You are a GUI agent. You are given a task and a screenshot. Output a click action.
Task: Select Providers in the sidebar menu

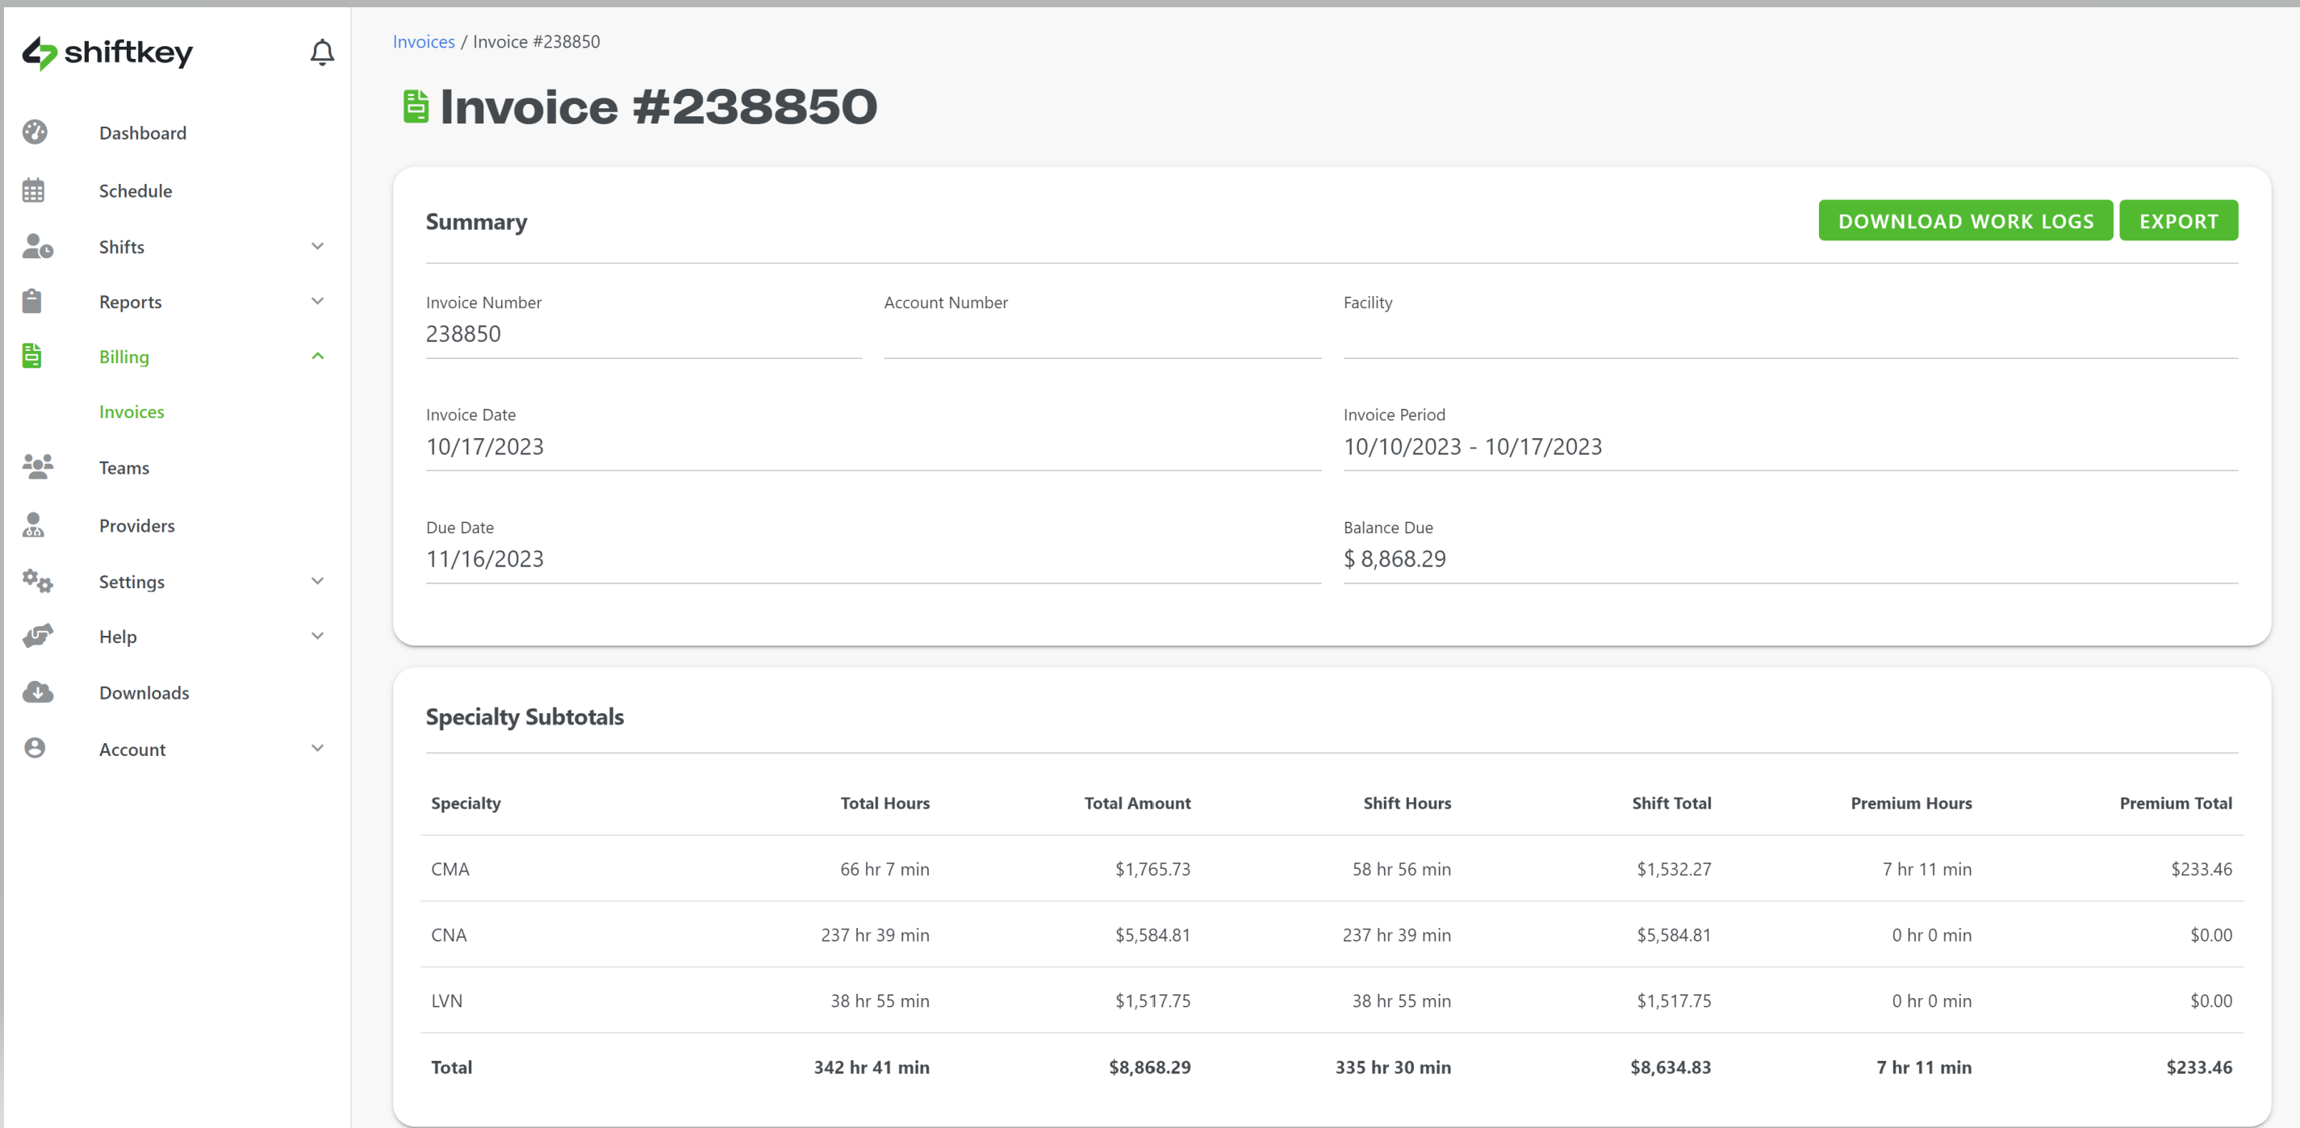pos(136,524)
